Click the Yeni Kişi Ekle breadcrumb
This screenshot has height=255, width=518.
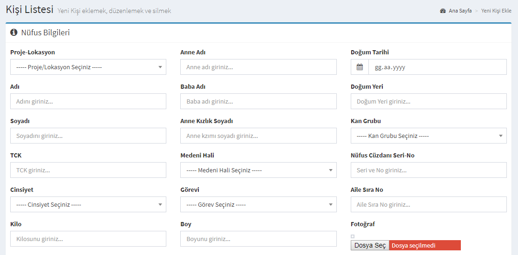[x=496, y=11]
